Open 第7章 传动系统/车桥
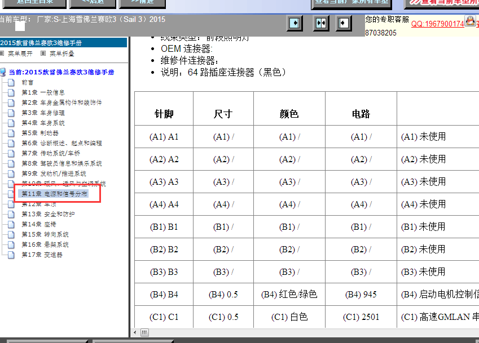This screenshot has width=479, height=343. tap(51, 153)
